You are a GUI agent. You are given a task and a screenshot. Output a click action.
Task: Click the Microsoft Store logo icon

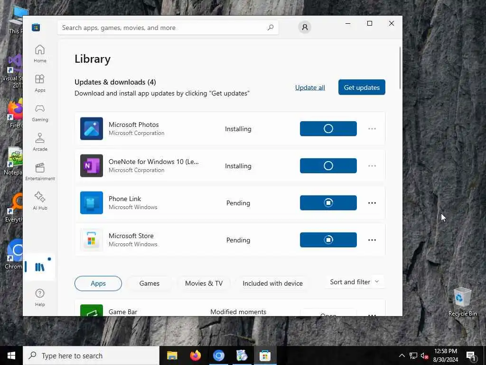tap(36, 27)
